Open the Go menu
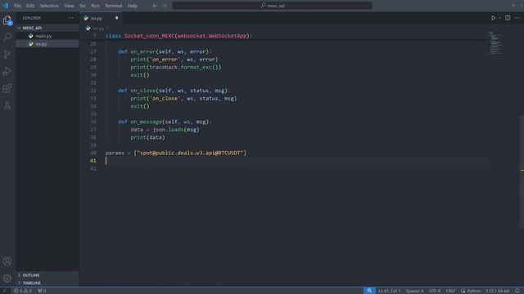Viewport: 524px width, 294px height. click(x=83, y=6)
